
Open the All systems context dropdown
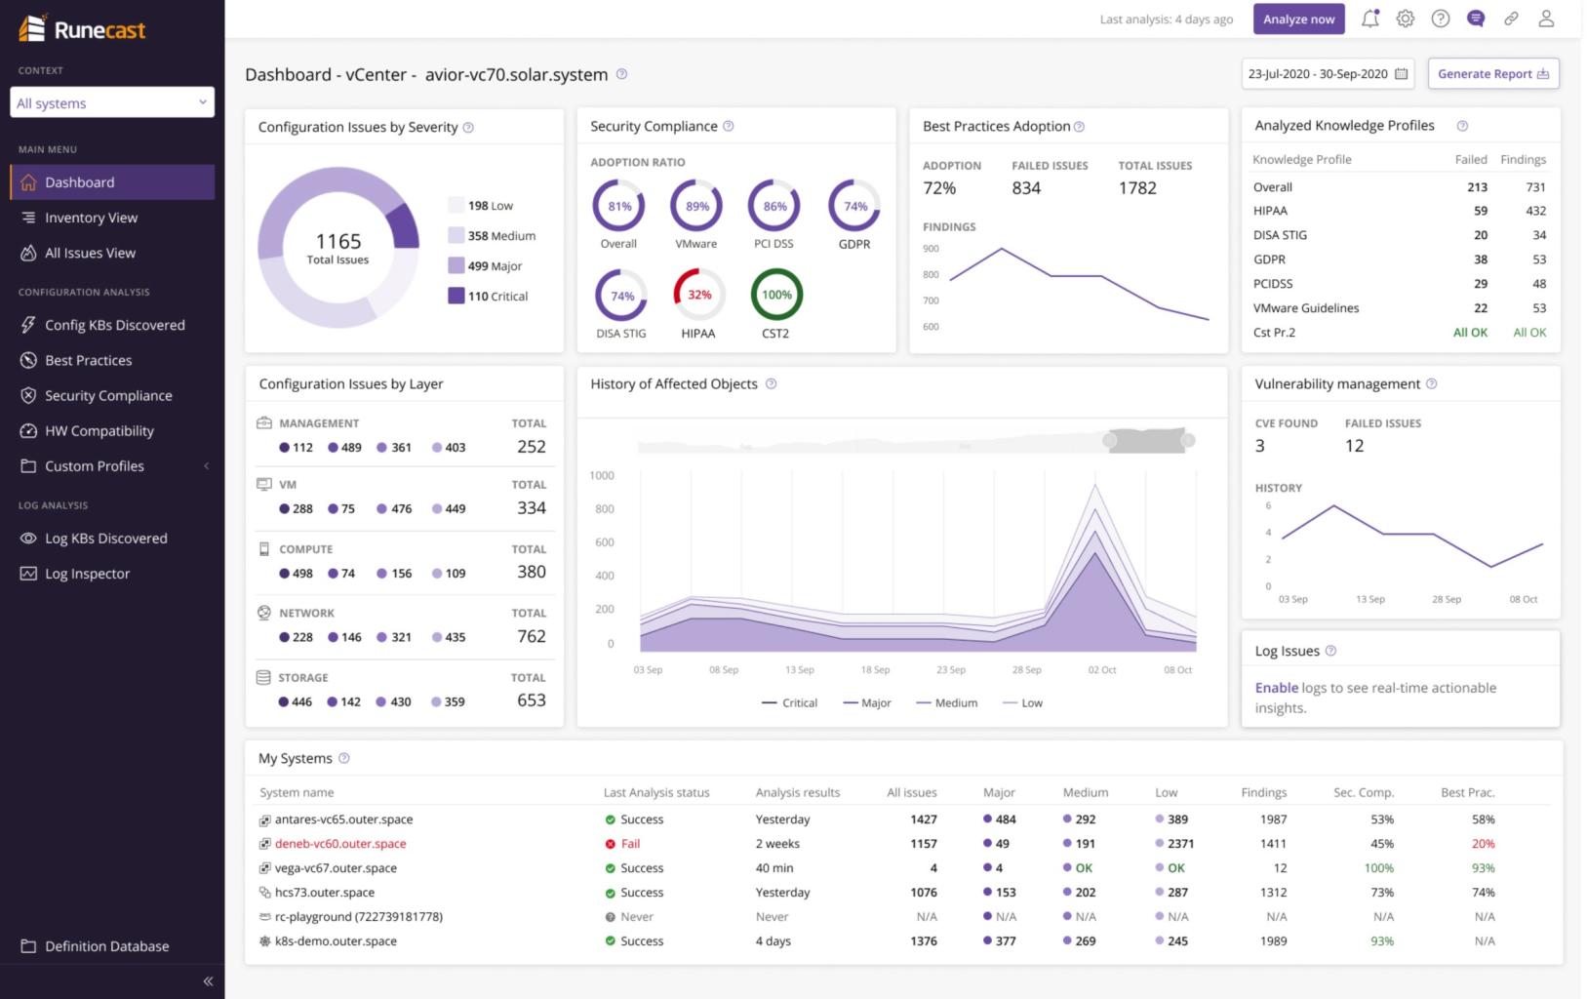click(112, 102)
